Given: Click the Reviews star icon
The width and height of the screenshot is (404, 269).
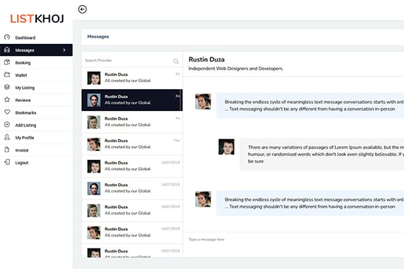Looking at the screenshot, I should [7, 100].
